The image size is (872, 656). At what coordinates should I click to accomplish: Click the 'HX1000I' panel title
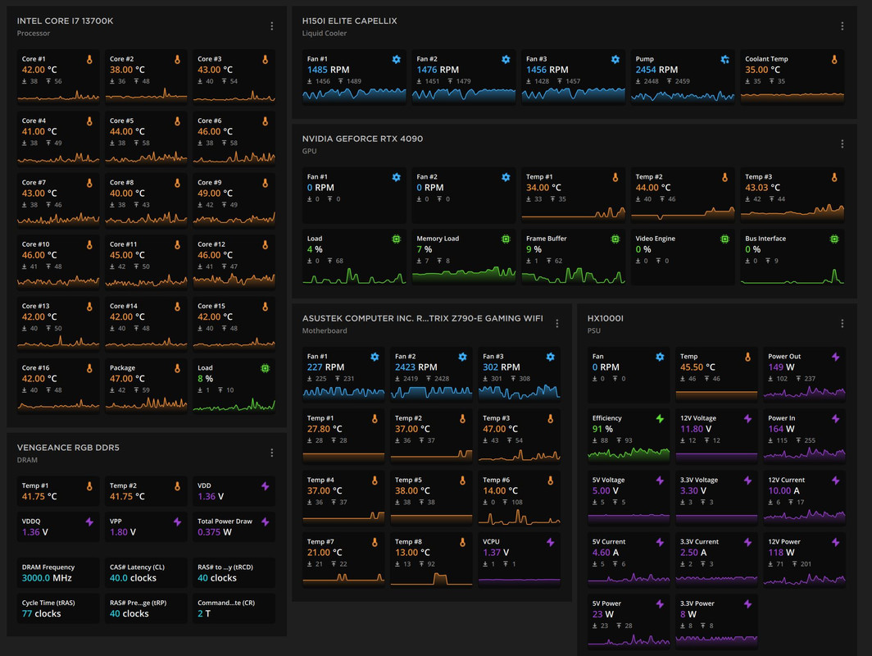605,318
